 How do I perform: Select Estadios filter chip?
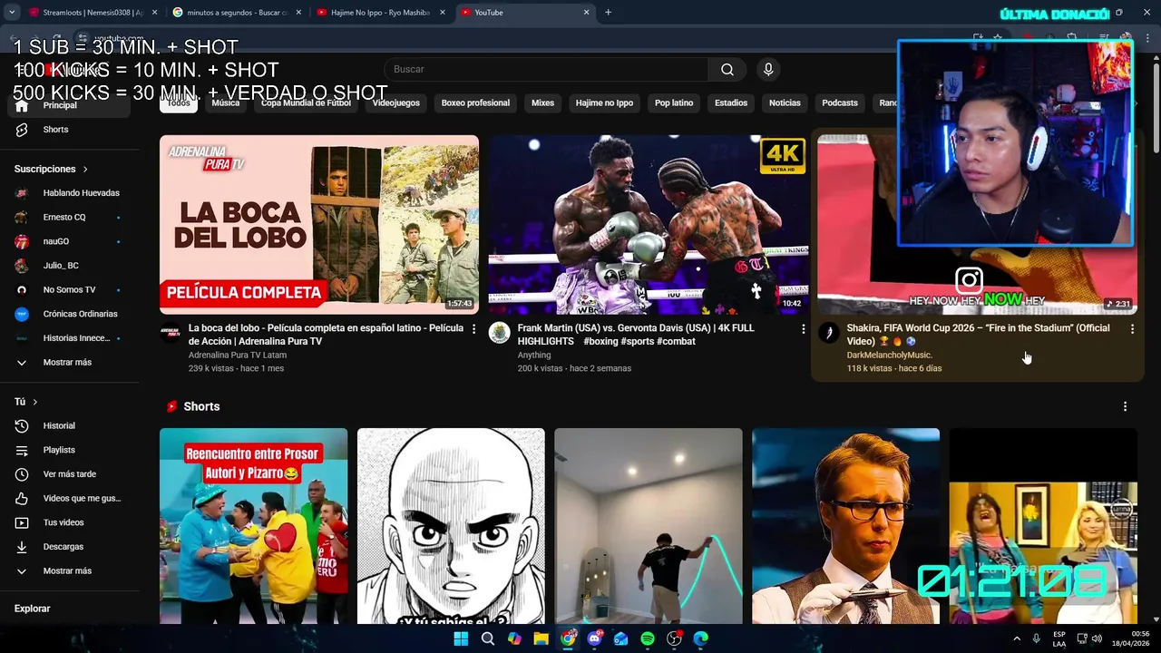click(x=731, y=103)
